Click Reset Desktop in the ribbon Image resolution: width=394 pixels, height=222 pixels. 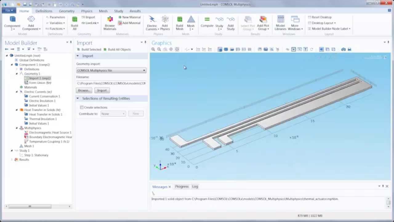pos(320,17)
